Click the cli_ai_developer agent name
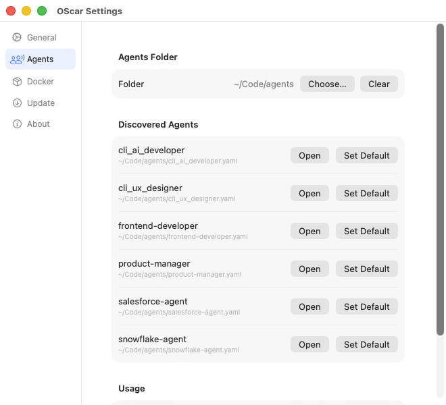Viewport: 446px width, 405px height. coord(151,150)
